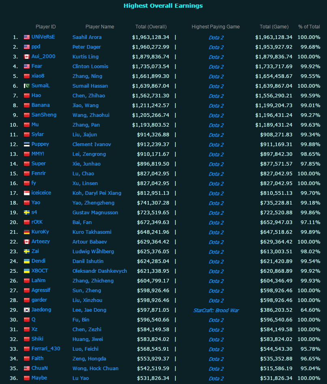The height and width of the screenshot is (384, 327).
Task: Click the Highest Paying Game column header
Action: [216, 27]
